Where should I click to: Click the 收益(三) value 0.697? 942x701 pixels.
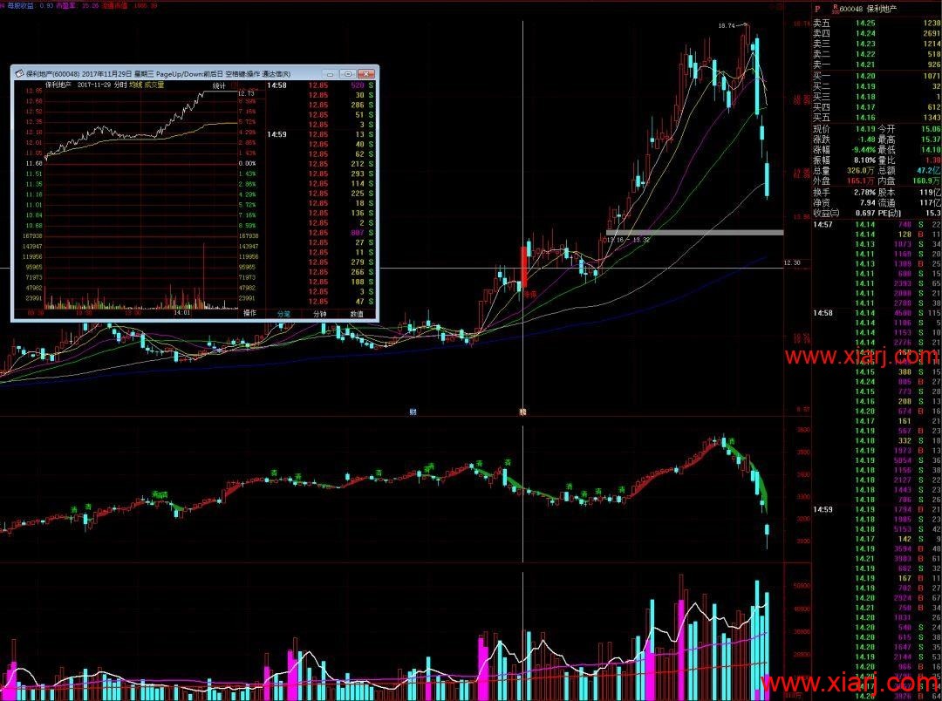click(x=866, y=213)
